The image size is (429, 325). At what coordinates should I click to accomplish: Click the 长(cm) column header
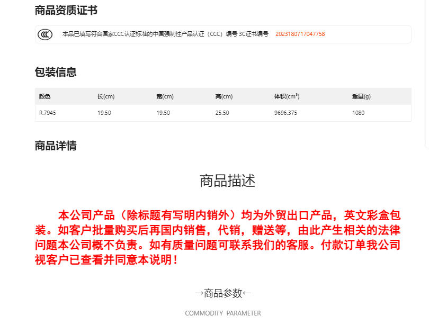tap(106, 96)
